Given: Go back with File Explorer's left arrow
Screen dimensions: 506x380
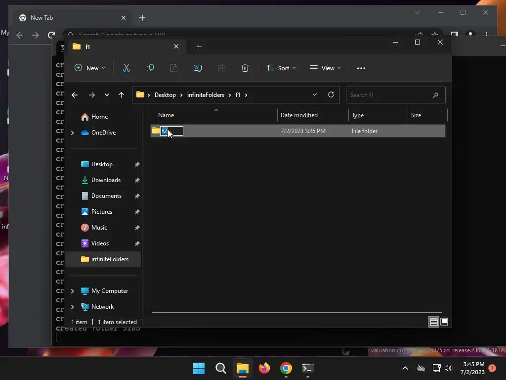Looking at the screenshot, I should click(x=75, y=95).
